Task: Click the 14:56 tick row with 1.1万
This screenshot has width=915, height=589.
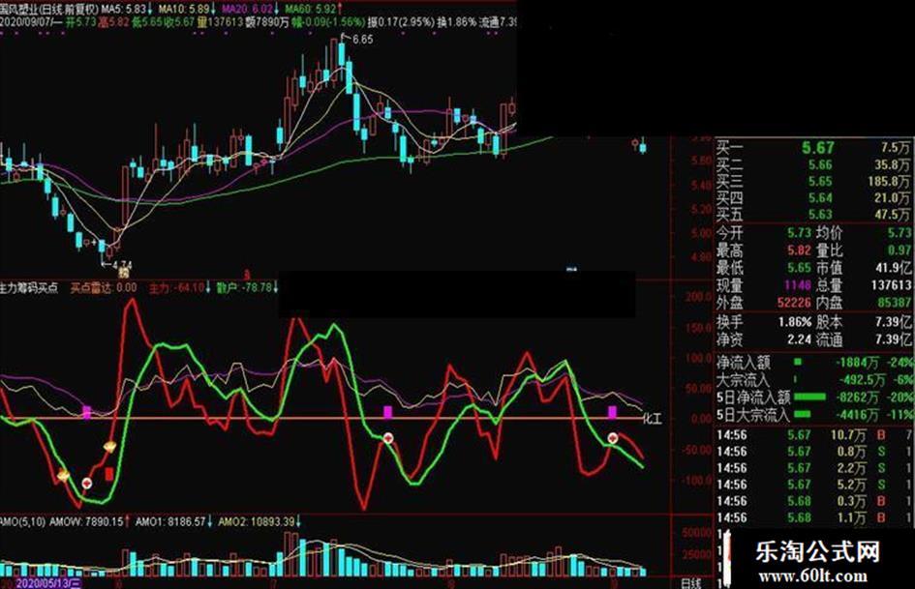Action: click(x=813, y=517)
